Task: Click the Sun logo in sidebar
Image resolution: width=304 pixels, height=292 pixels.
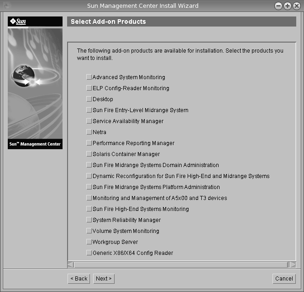Action: tap(18, 21)
